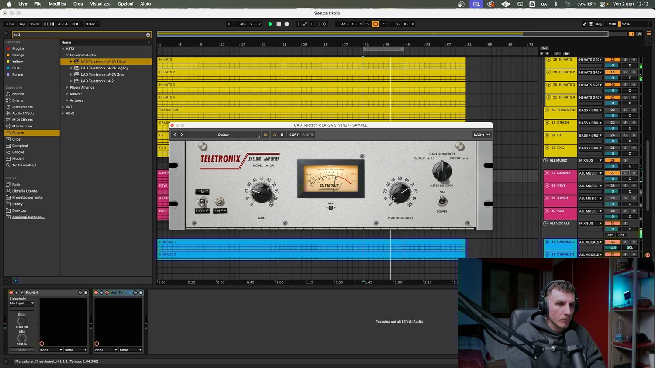Open the Crea menu
This screenshot has width=655, height=368.
coord(78,4)
